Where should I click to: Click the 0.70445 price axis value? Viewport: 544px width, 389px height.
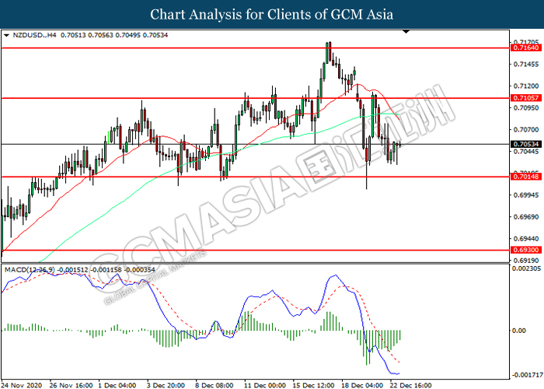click(x=526, y=152)
